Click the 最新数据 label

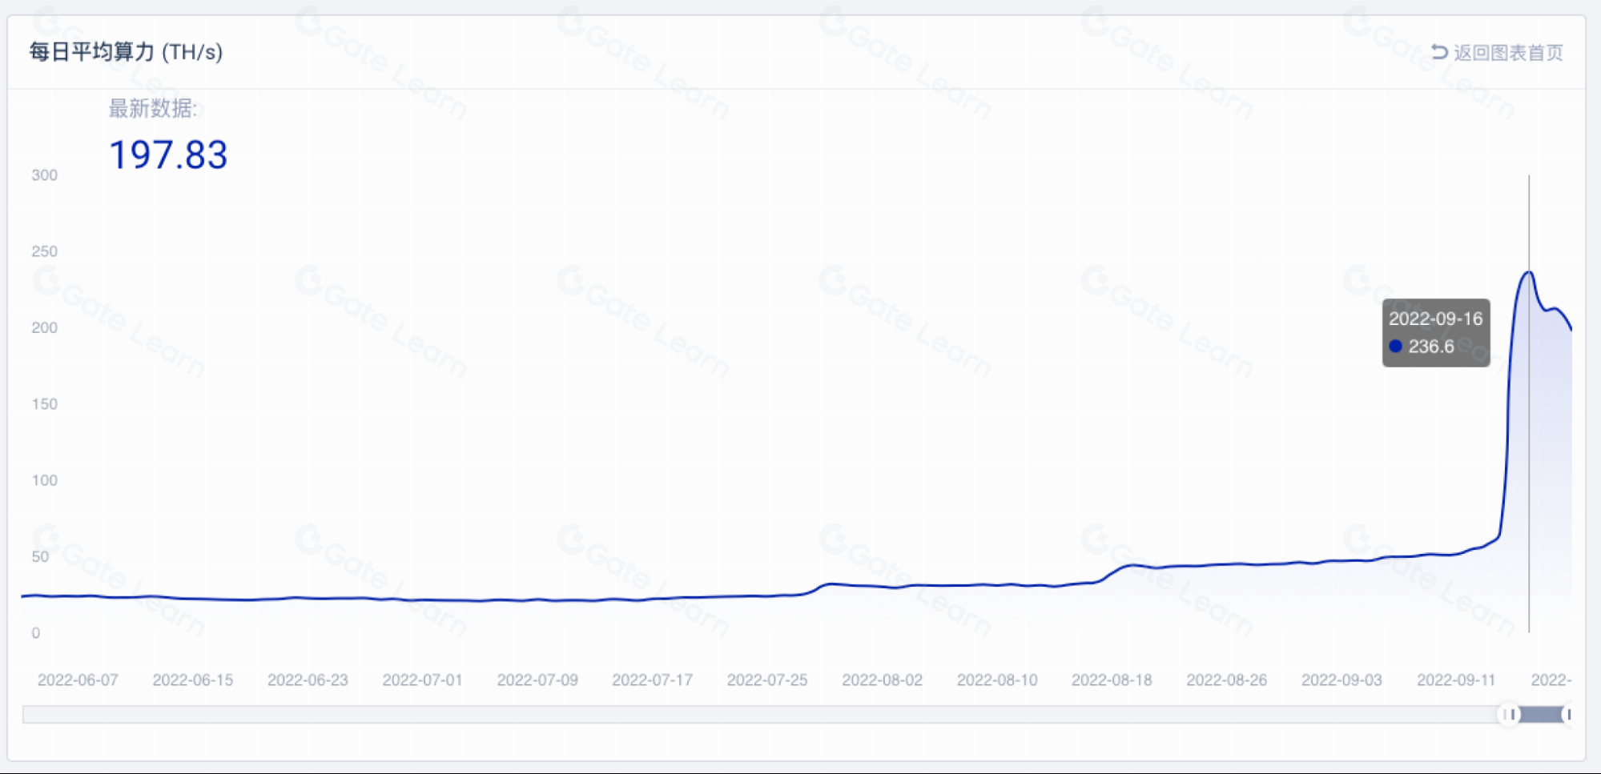[x=152, y=108]
